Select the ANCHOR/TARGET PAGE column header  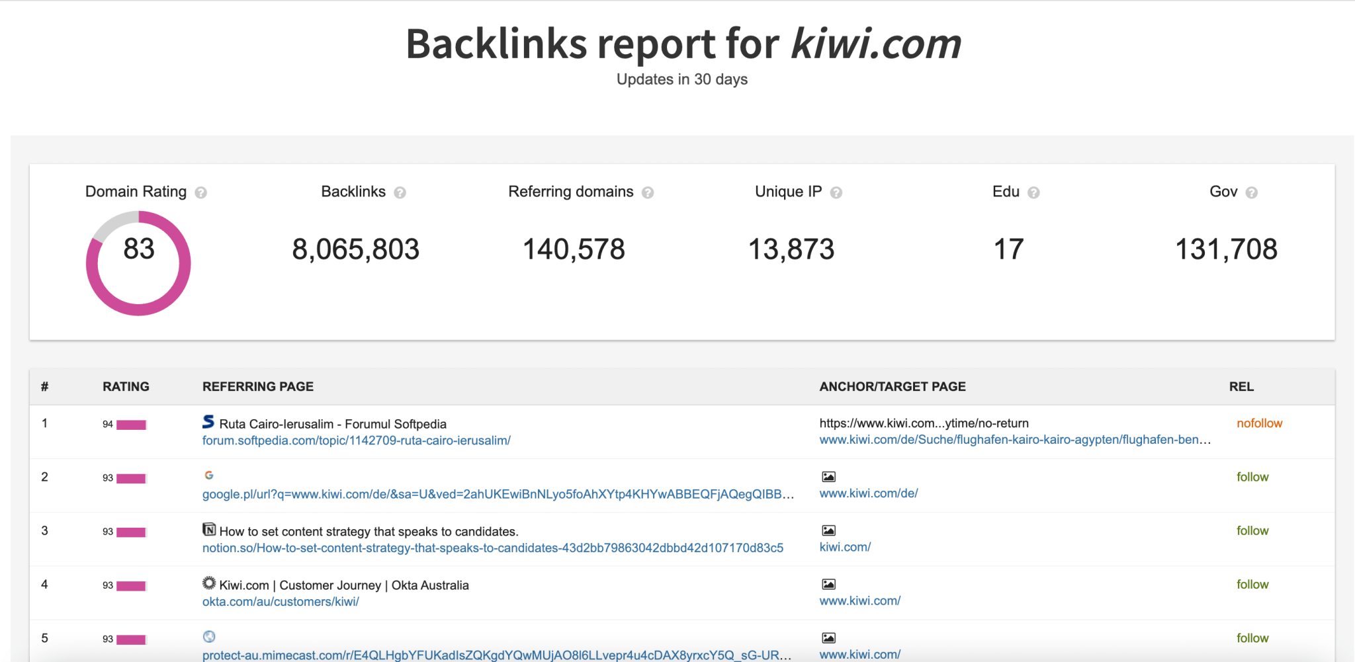(x=893, y=386)
